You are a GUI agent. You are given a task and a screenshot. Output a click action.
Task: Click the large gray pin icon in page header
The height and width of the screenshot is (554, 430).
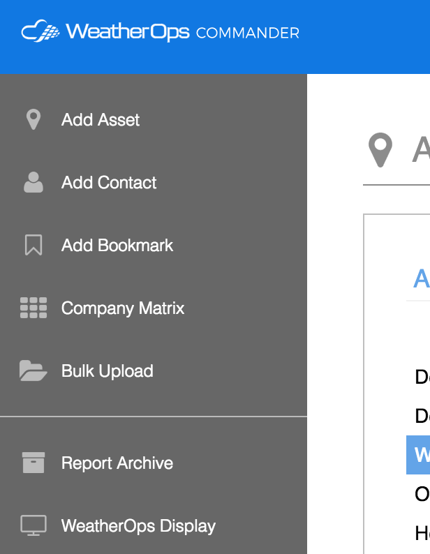[380, 151]
